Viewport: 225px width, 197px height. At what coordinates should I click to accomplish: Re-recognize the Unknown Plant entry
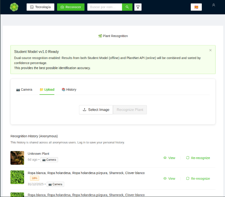198,158
